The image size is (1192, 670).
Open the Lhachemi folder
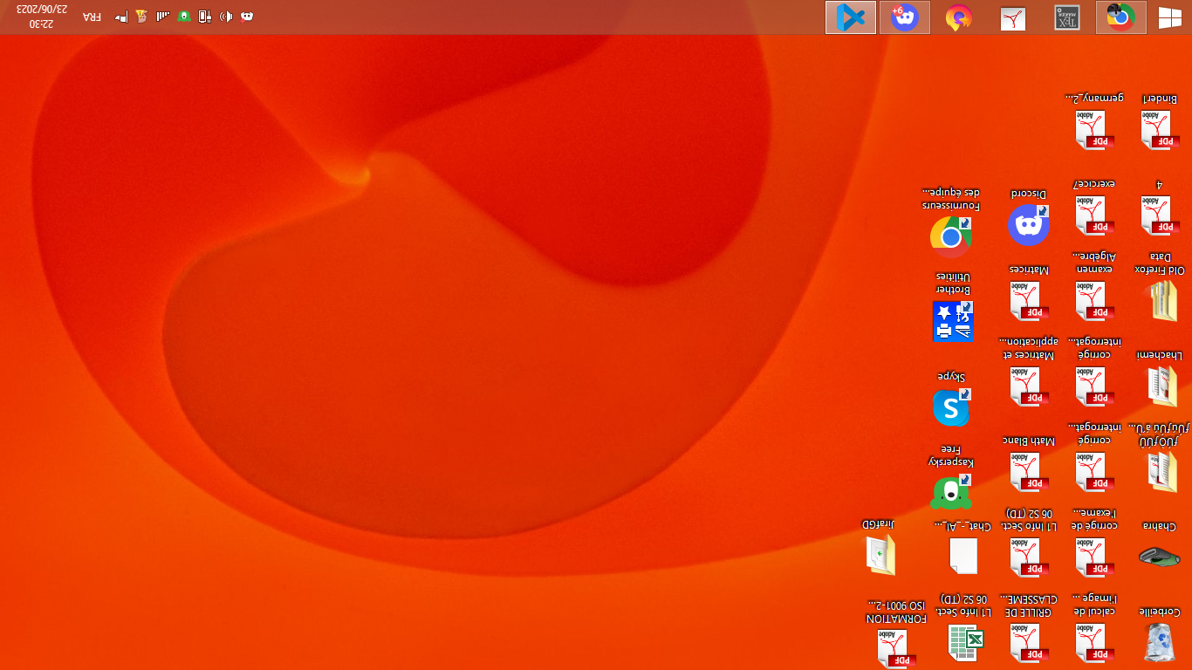[1161, 380]
